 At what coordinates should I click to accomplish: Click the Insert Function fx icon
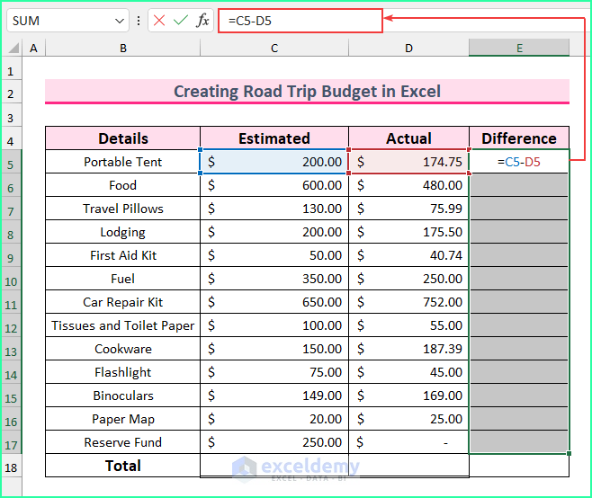pyautogui.click(x=202, y=20)
